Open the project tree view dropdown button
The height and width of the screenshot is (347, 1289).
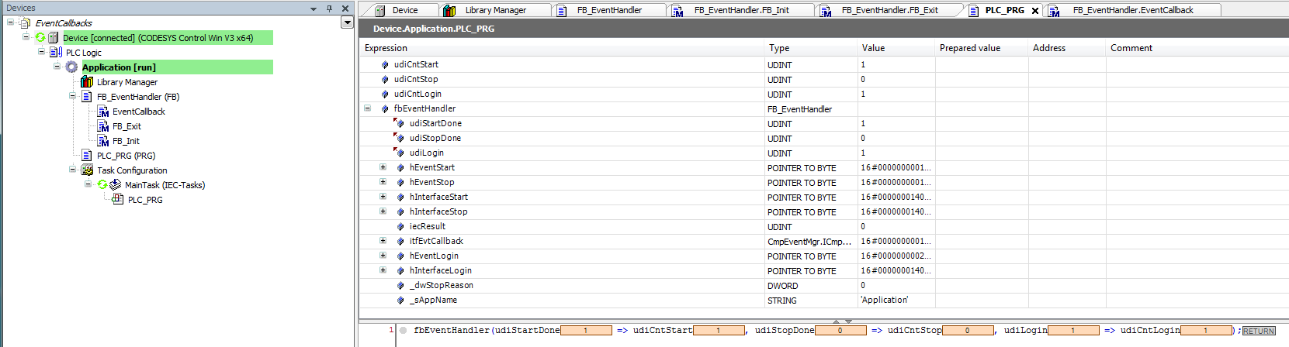[347, 23]
